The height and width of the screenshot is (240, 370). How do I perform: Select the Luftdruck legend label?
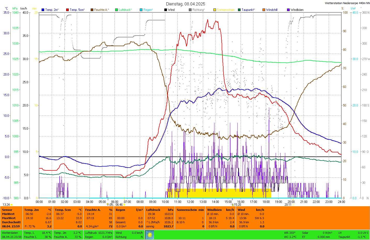125,10
